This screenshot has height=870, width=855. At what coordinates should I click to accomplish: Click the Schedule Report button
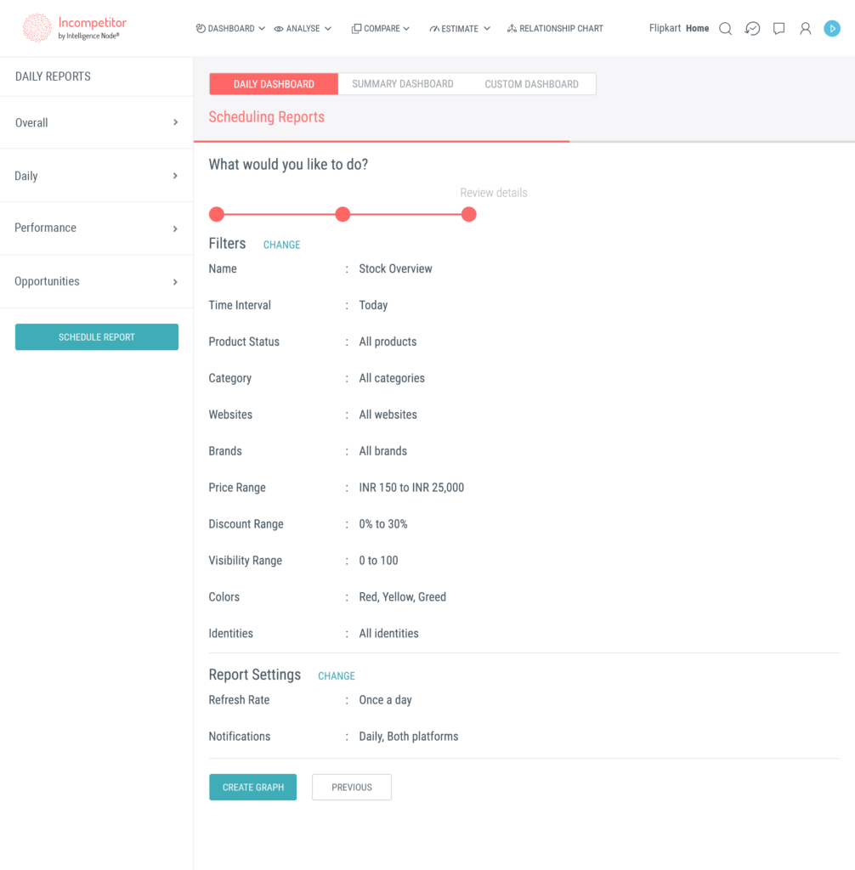[97, 337]
